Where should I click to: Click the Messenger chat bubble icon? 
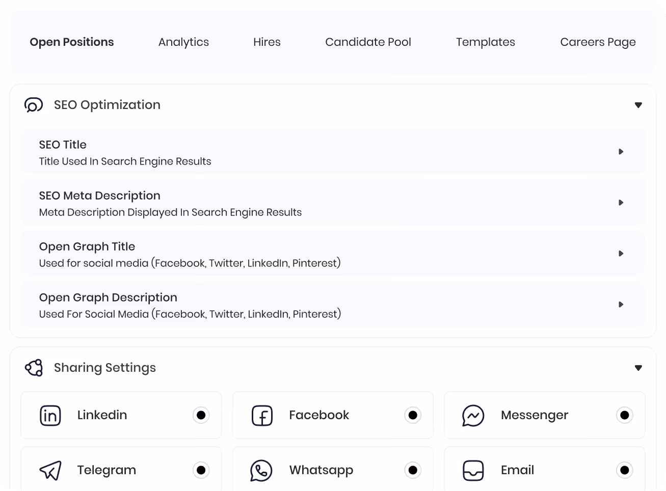(473, 416)
